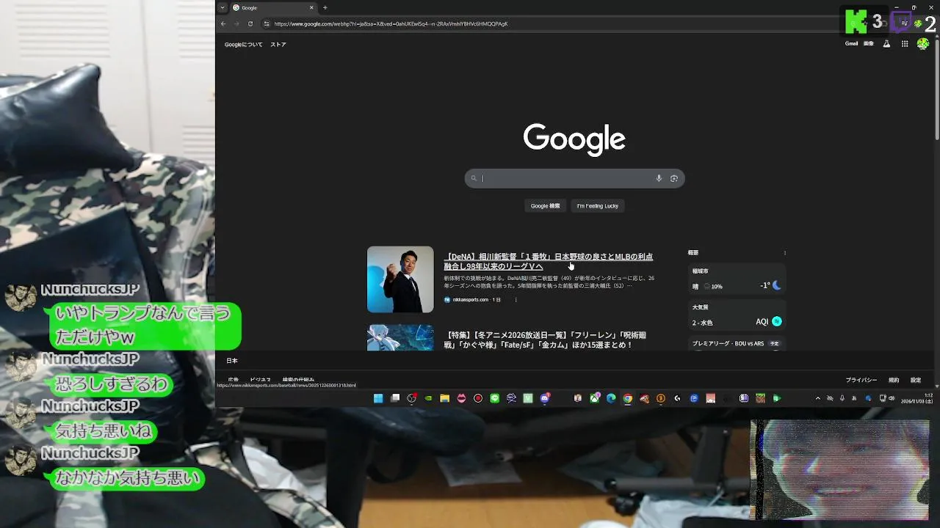Open the DeNA article thumbnail
940x528 pixels.
(400, 279)
